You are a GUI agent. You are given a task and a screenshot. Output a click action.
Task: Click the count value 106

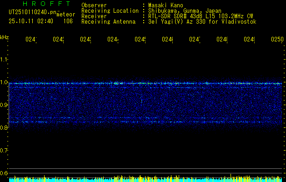coord(68,21)
